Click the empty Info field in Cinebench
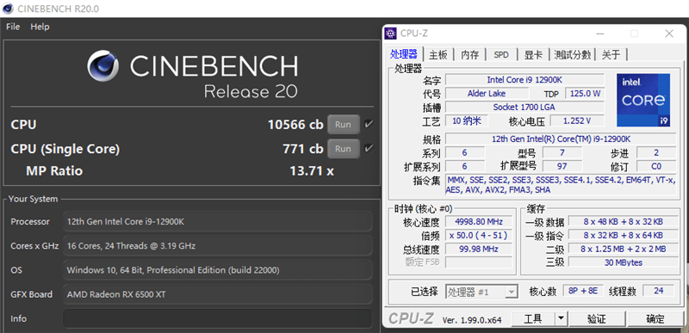 coord(218,318)
